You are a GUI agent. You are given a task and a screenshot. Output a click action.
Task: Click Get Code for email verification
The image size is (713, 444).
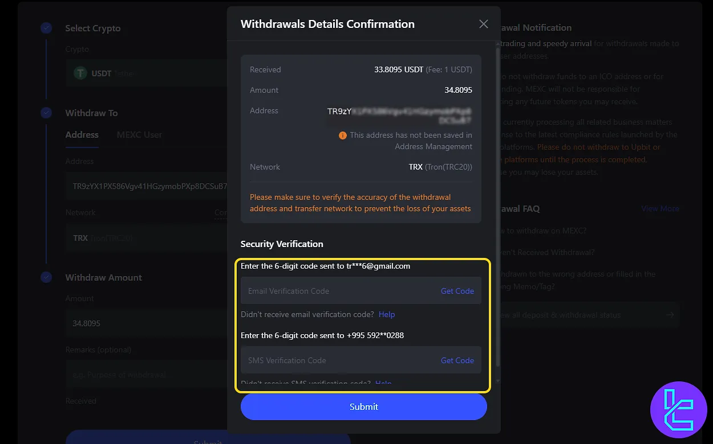(457, 291)
